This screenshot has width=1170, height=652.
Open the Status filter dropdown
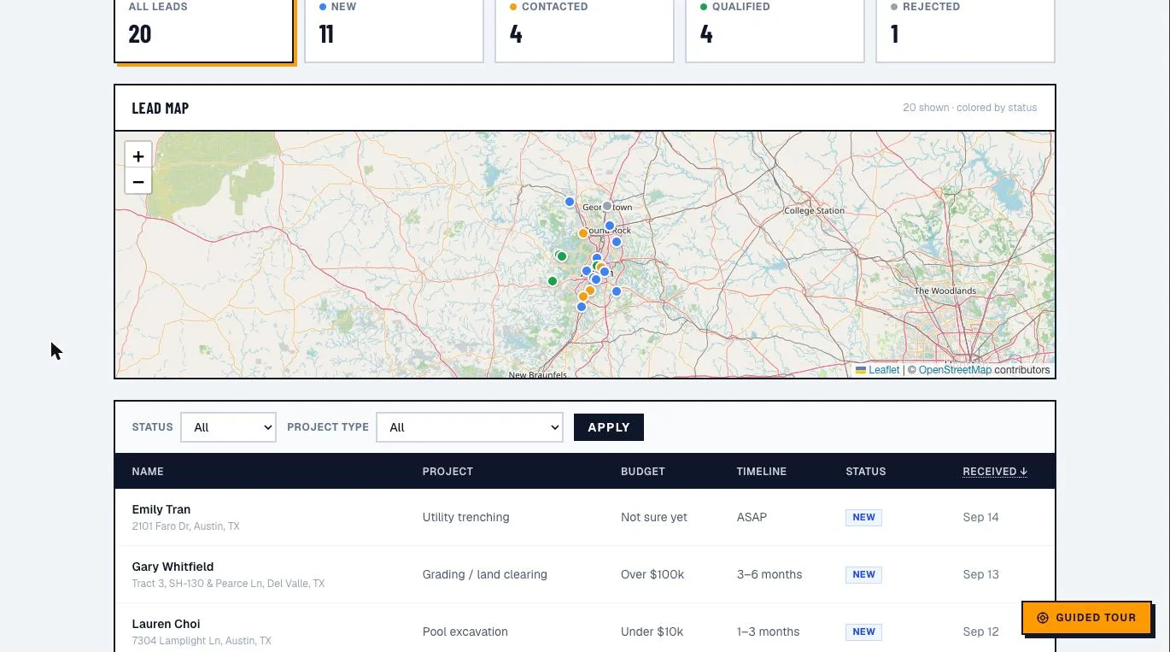pos(228,427)
